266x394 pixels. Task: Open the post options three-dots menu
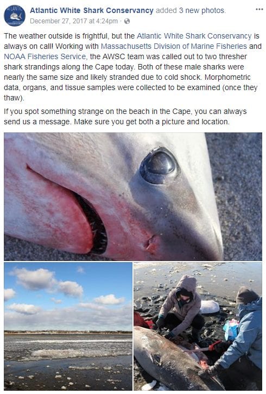[x=259, y=10]
